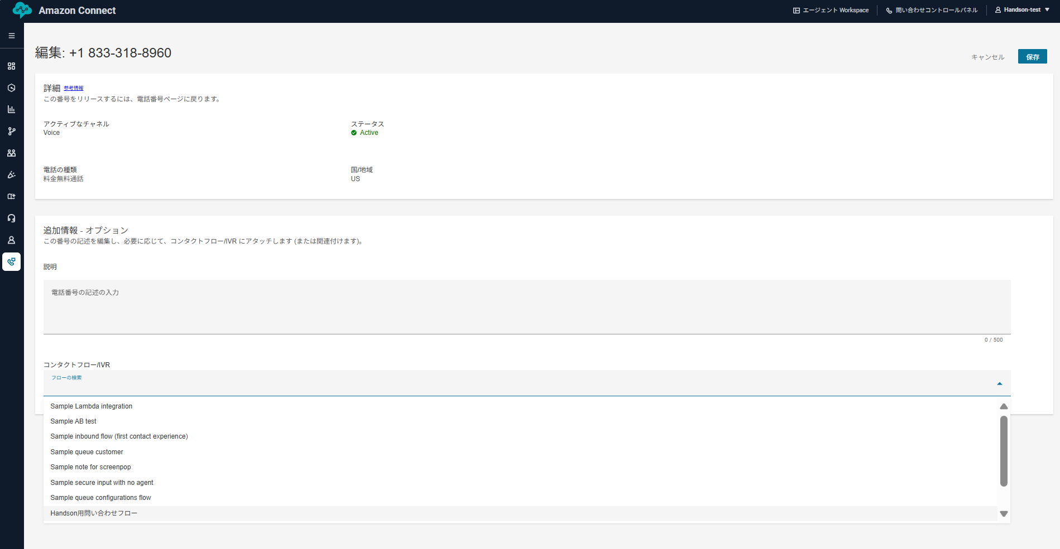The height and width of the screenshot is (549, 1060).
Task: Select Sample inbound flow (first contact experience)
Action: 520,436
